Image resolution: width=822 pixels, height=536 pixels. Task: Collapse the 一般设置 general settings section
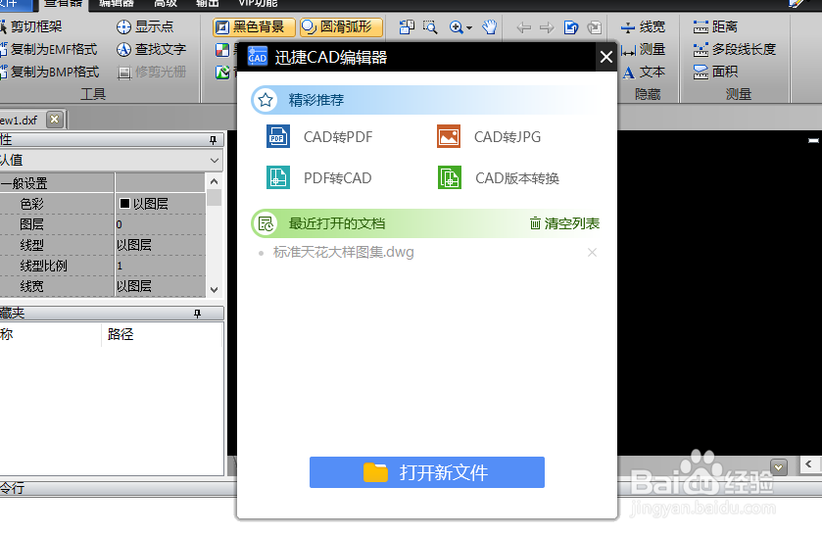point(24,183)
